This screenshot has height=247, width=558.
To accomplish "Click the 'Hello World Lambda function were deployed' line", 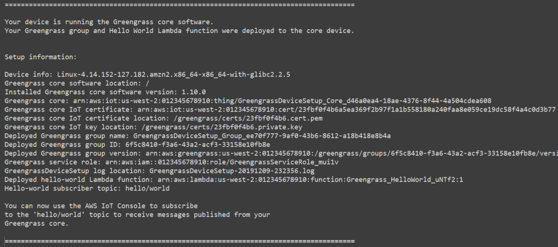I will [x=179, y=31].
